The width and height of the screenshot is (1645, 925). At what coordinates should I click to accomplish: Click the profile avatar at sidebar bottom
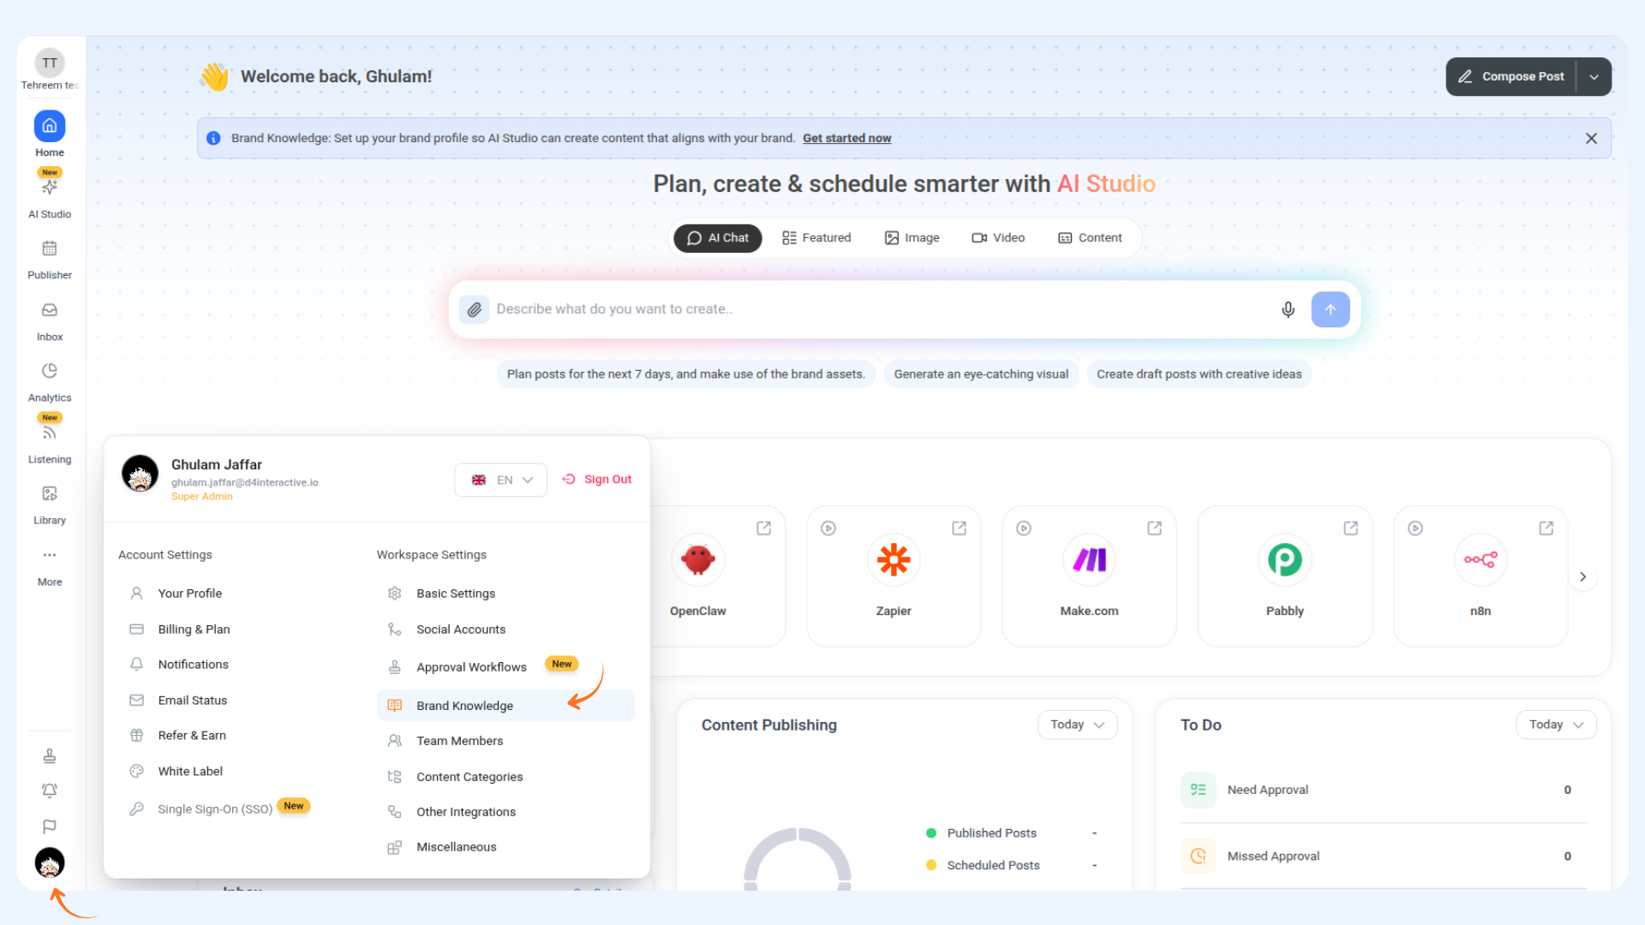(x=50, y=862)
